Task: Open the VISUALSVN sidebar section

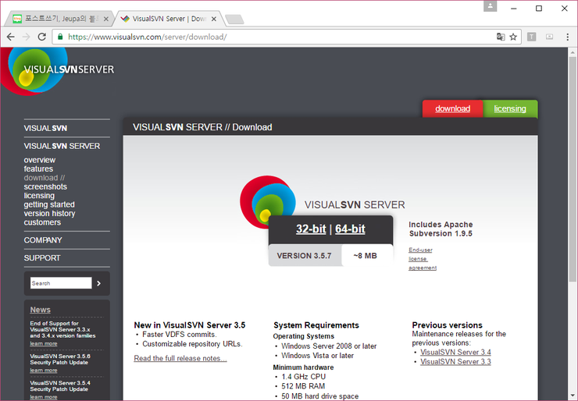Action: point(45,128)
